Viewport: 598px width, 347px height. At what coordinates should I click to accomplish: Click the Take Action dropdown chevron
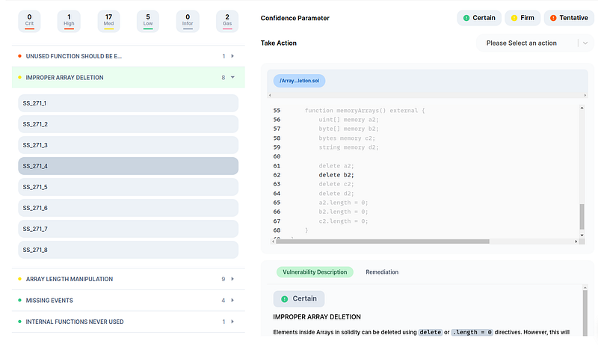pyautogui.click(x=585, y=43)
